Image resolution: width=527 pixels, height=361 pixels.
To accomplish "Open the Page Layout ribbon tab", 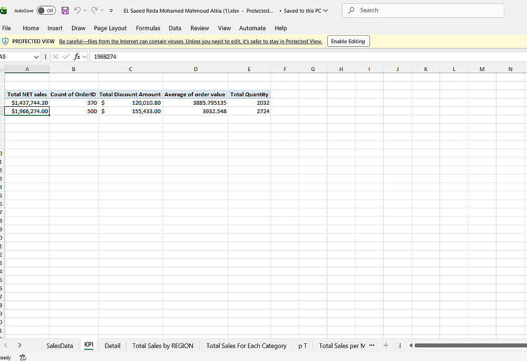I will (x=110, y=28).
